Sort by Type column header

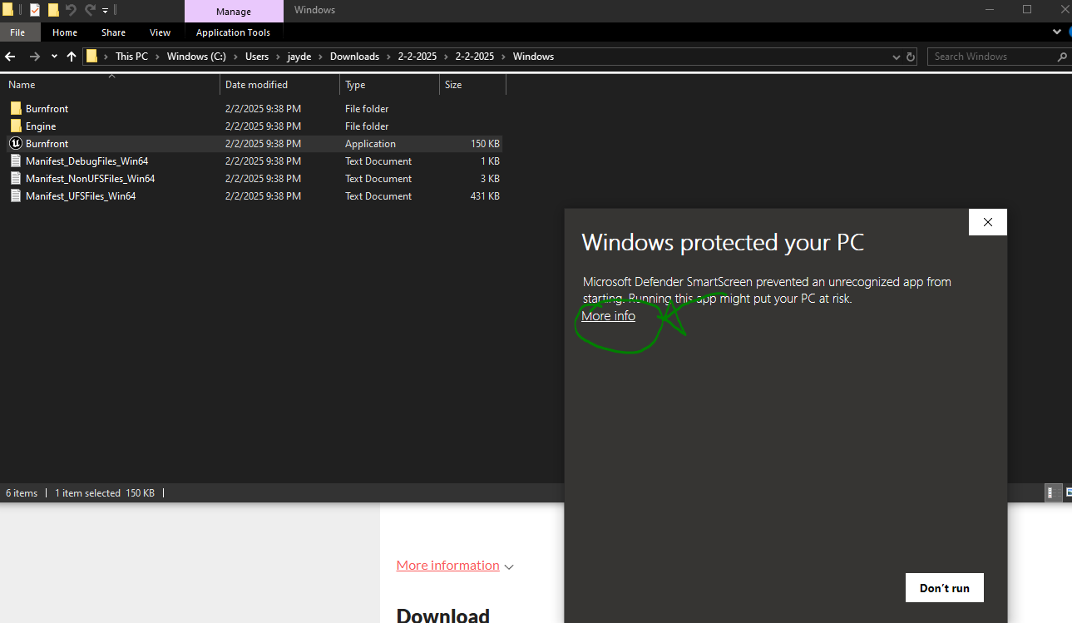[389, 85]
